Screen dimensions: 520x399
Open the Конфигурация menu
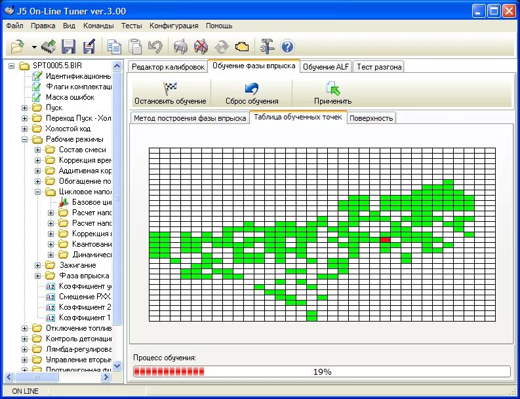tap(174, 26)
